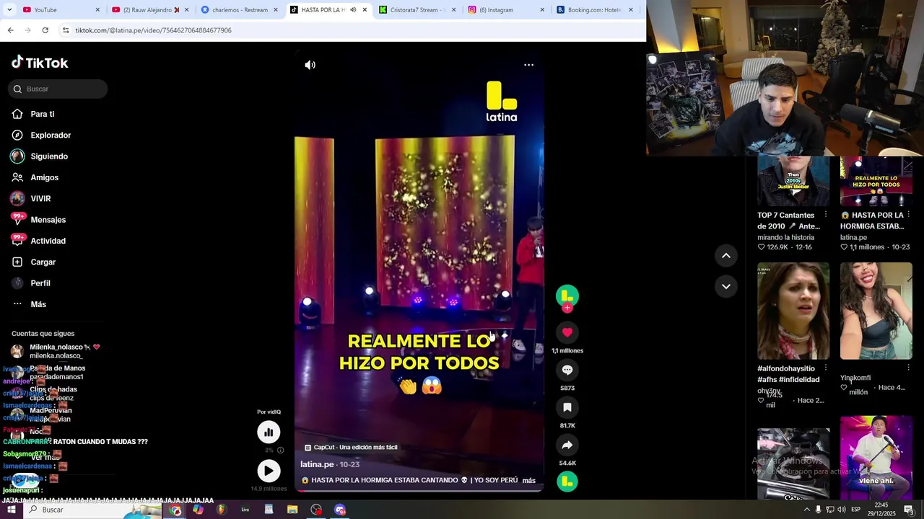Open the Siguiendo feed
The width and height of the screenshot is (924, 519).
(49, 156)
